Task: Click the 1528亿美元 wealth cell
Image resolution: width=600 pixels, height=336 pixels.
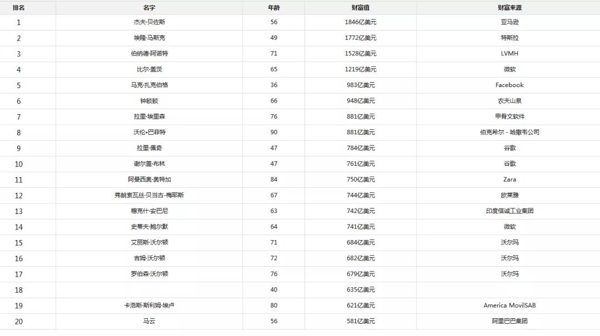Action: (361, 54)
